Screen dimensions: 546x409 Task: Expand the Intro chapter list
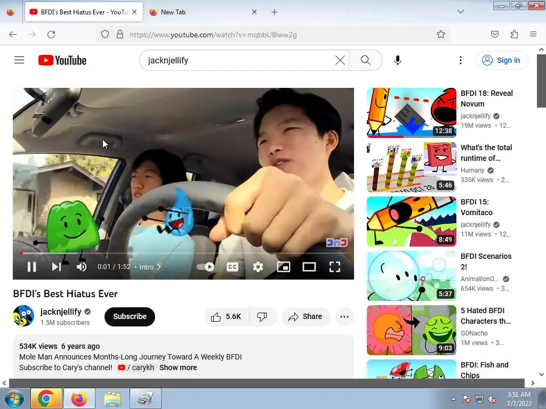(150, 267)
